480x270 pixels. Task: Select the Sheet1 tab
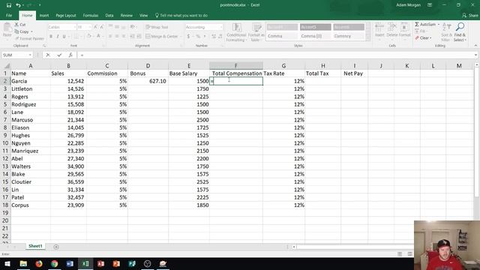(35, 246)
